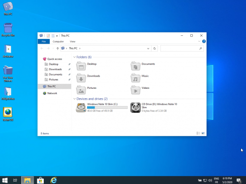Select the CD Drive (D:) panda icon
Image resolution: width=246 pixels, height=184 pixels.
135,107
